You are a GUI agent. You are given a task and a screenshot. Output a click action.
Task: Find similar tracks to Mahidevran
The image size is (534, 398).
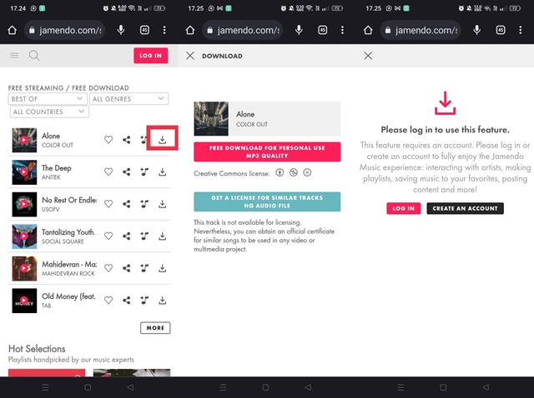click(x=144, y=268)
